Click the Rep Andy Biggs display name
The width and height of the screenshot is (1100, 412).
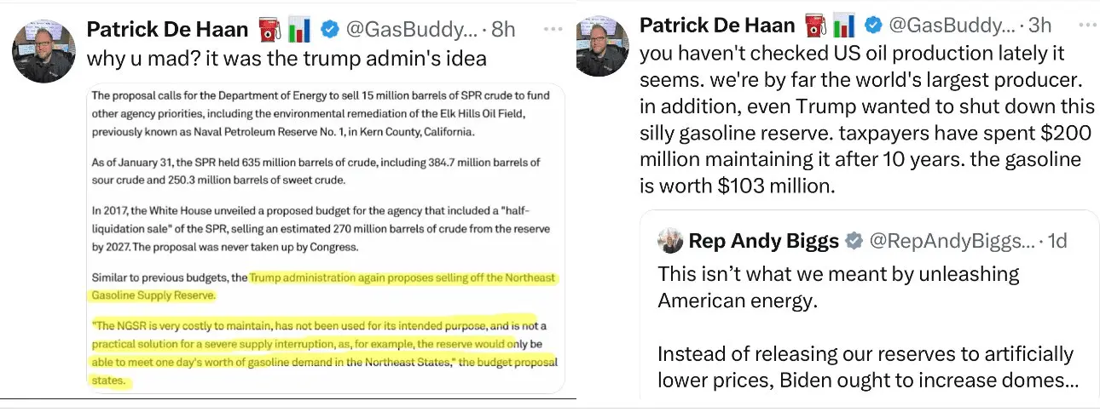pyautogui.click(x=763, y=242)
